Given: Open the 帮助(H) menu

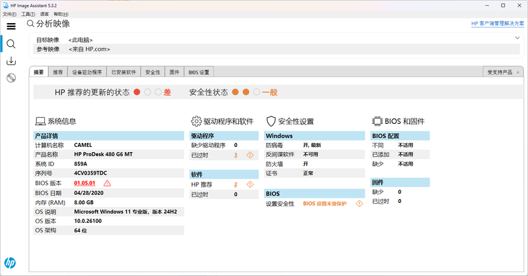Looking at the screenshot, I should click(60, 14).
